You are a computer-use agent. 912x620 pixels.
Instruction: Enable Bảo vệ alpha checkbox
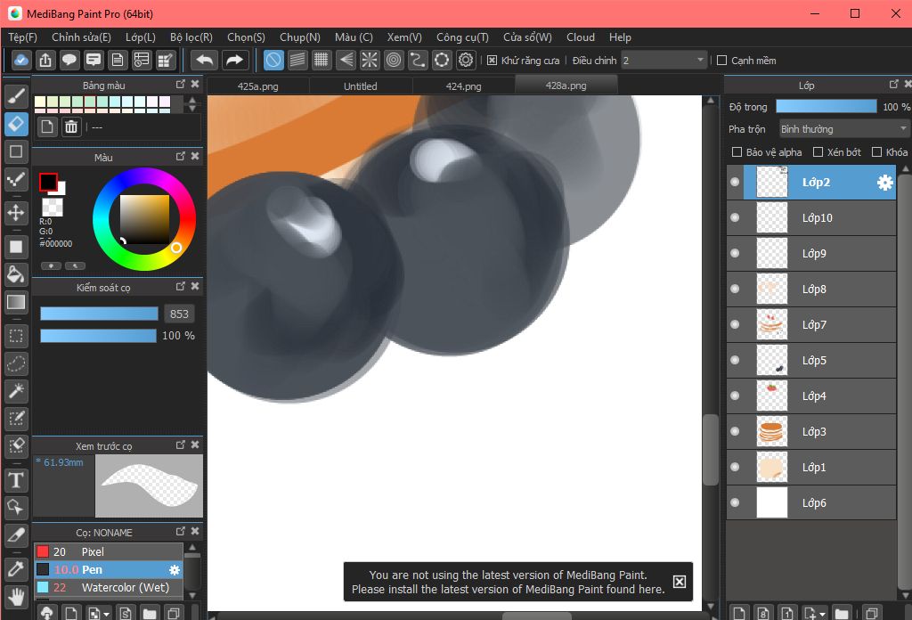tap(737, 151)
